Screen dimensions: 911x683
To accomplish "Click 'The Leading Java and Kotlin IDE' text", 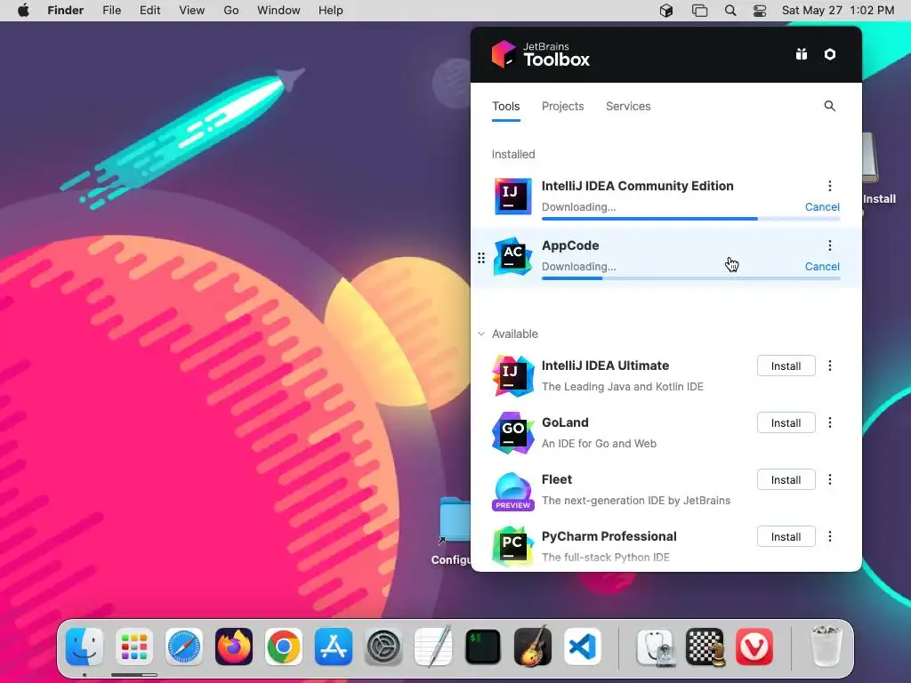I will (622, 387).
